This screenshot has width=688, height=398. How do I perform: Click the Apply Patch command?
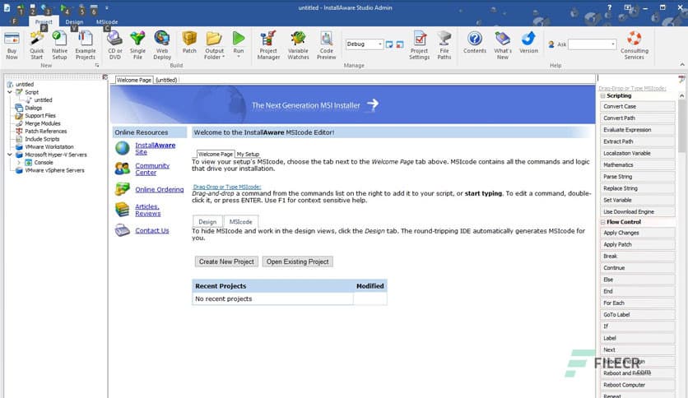(637, 244)
